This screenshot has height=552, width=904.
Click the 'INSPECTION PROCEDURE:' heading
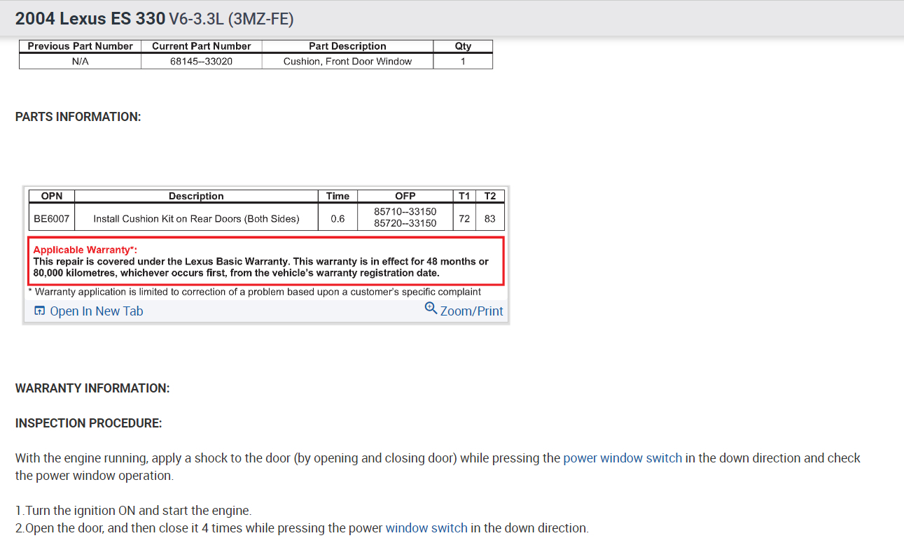pos(89,423)
